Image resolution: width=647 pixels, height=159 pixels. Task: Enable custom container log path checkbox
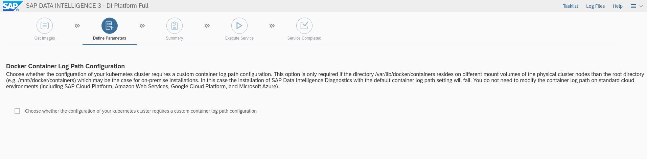[x=17, y=111]
